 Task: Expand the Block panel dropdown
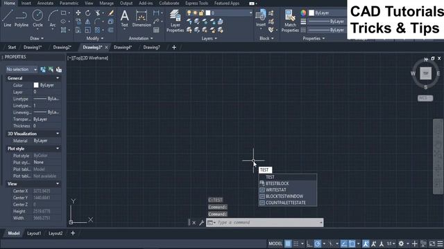tap(266, 39)
